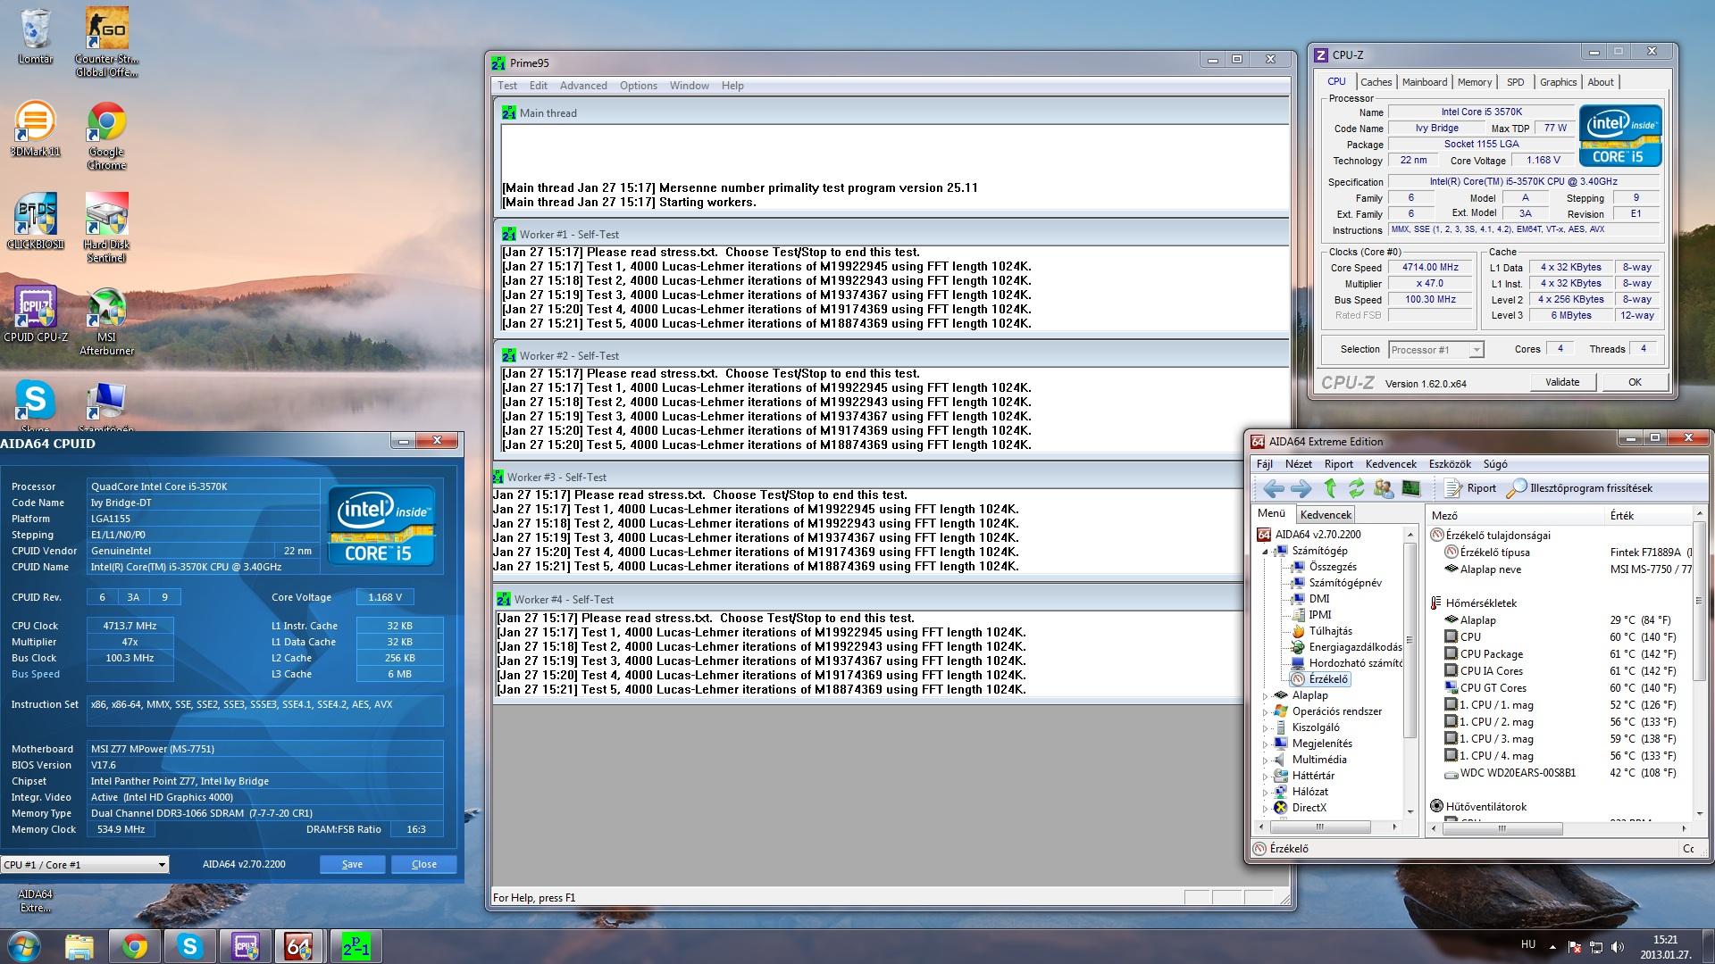Click the green refresh icon in AIDA64

[1356, 488]
